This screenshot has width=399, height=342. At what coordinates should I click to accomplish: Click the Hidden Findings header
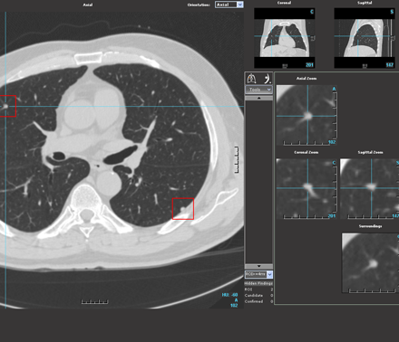pos(258,283)
